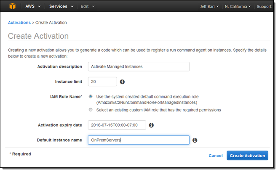The width and height of the screenshot is (278, 172).
Task: Click the Create Activation breadcrumb current page text
Action: 51,22
